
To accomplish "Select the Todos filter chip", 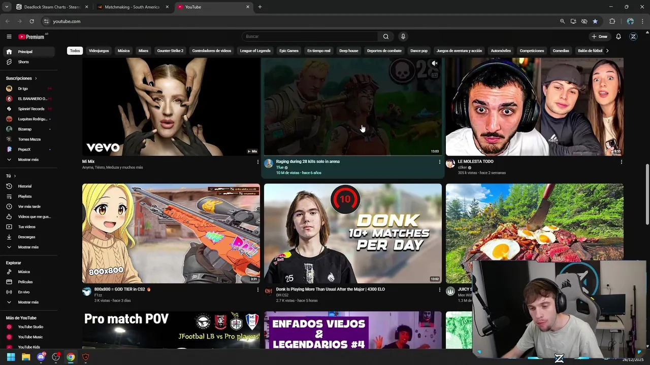I will pyautogui.click(x=75, y=51).
